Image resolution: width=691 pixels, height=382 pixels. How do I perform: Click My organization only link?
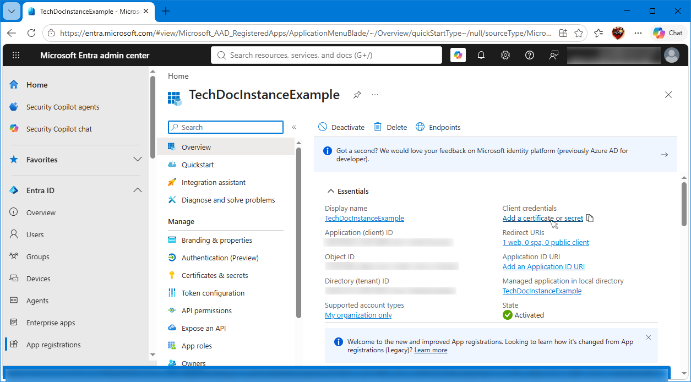pyautogui.click(x=358, y=315)
